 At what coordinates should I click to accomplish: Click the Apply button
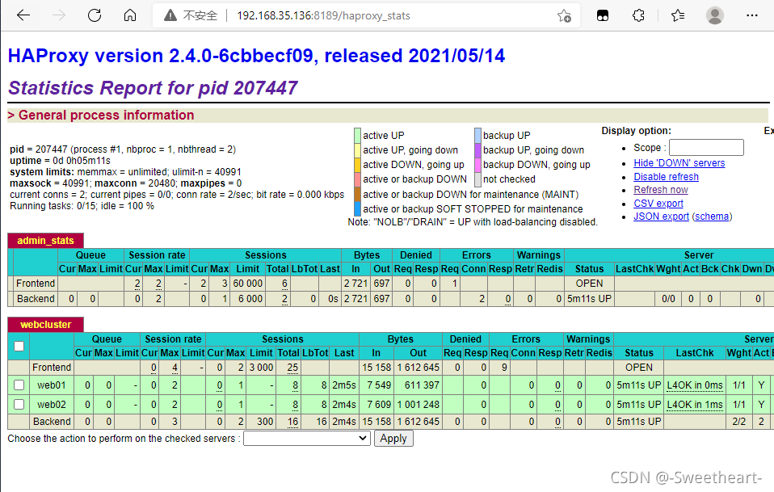pos(393,438)
